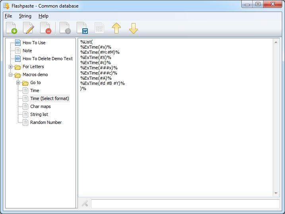
Task: Select the For Letters folder label
Action: [33, 67]
